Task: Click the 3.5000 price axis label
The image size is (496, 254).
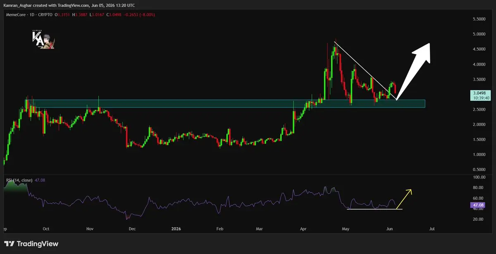Action: (479, 79)
